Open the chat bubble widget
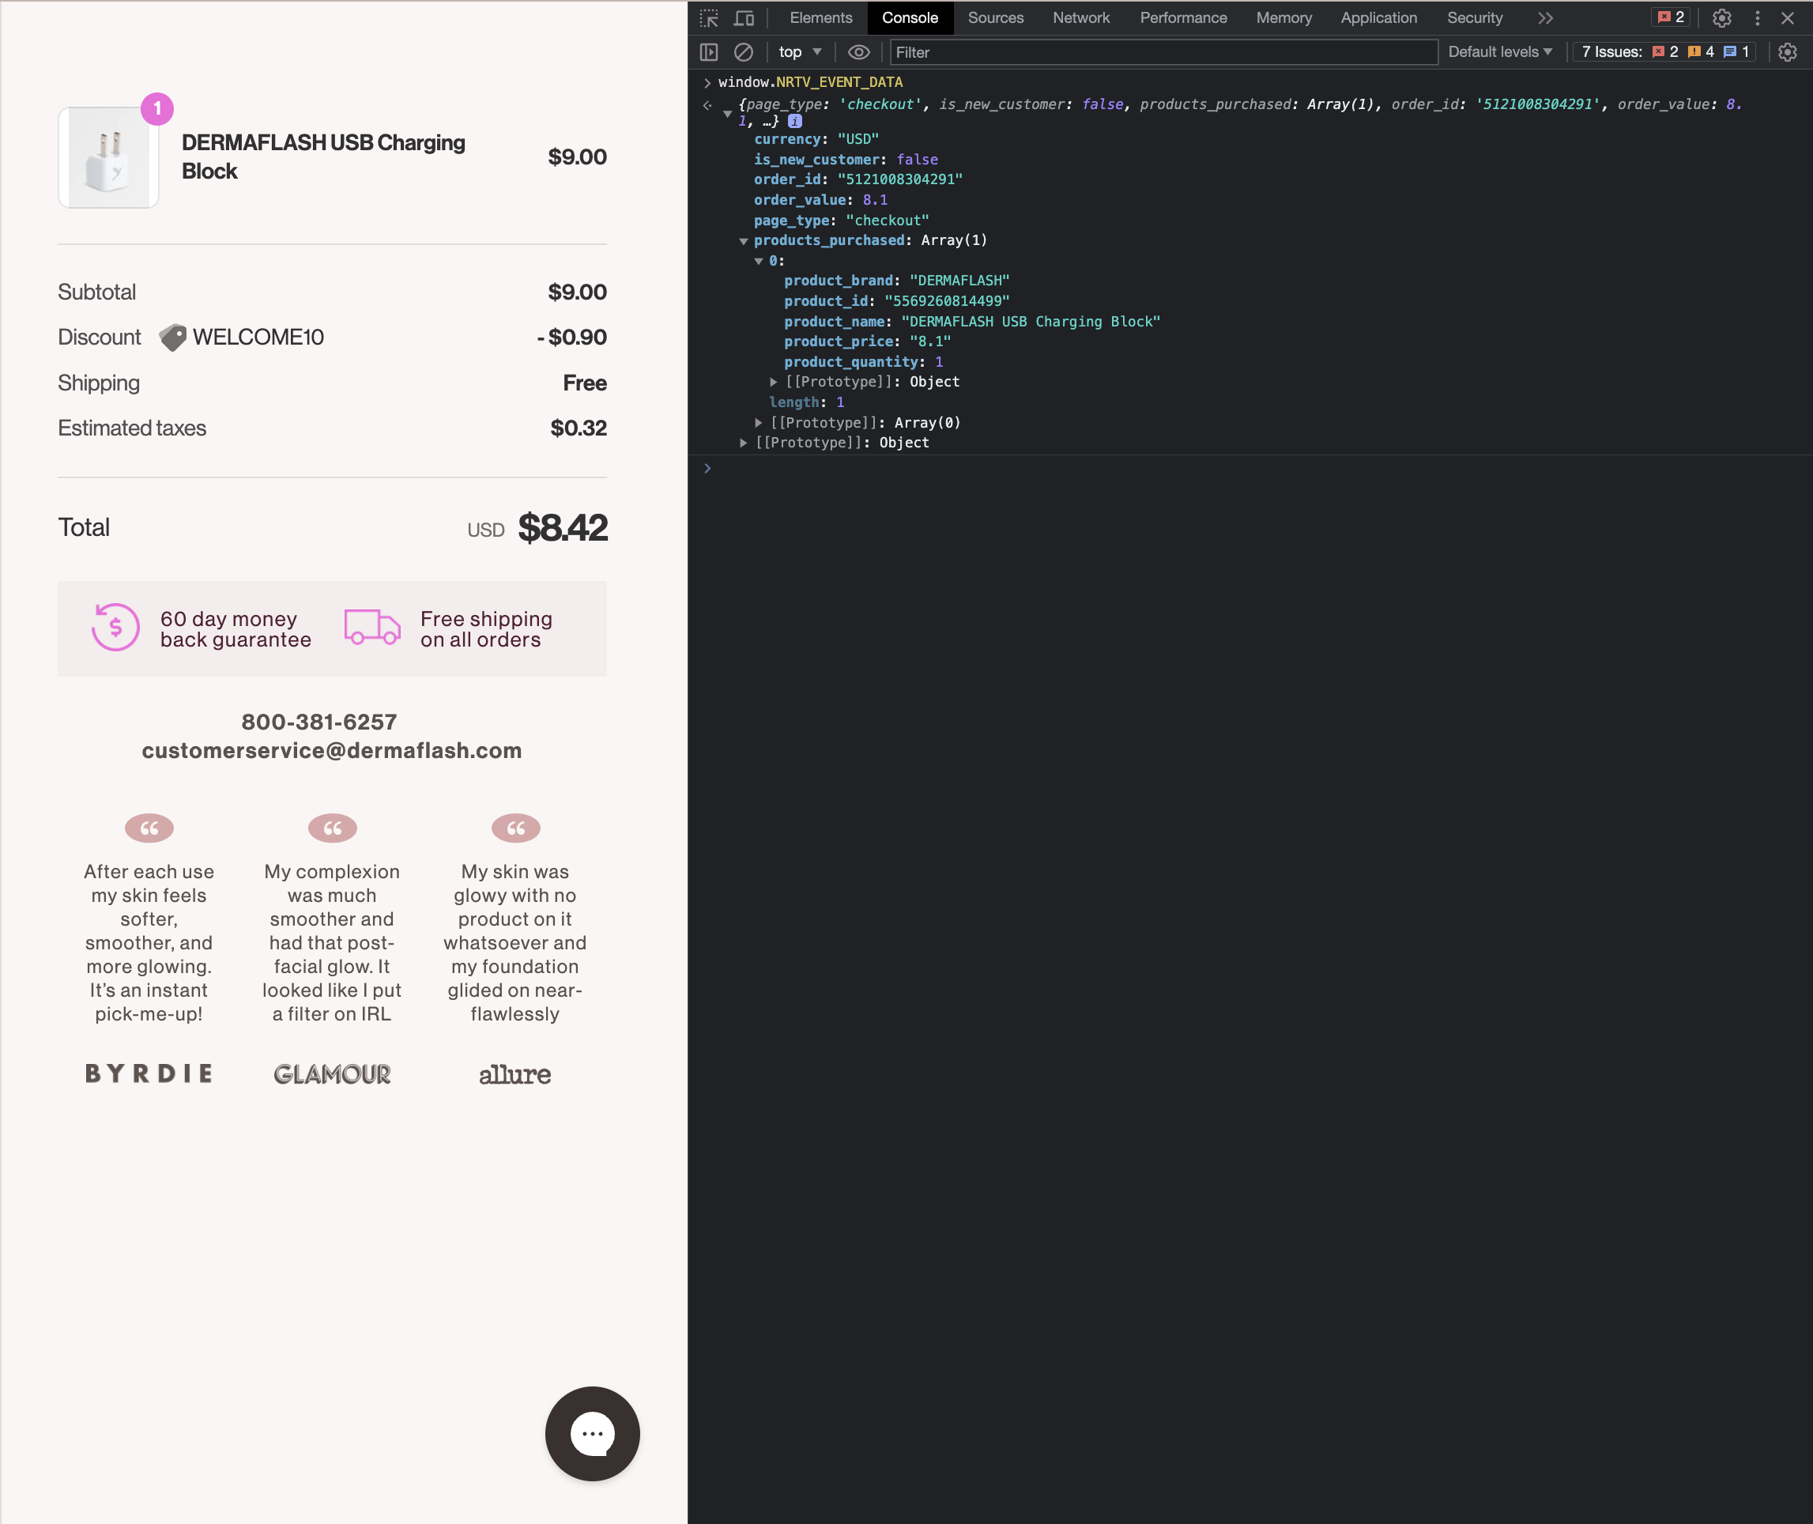 click(593, 1433)
